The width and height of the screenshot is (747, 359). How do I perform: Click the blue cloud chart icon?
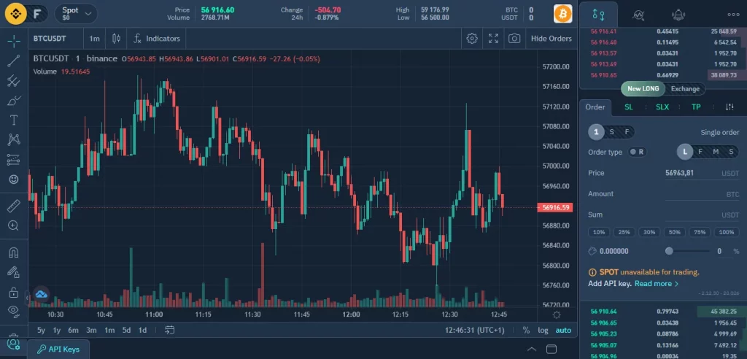42,295
